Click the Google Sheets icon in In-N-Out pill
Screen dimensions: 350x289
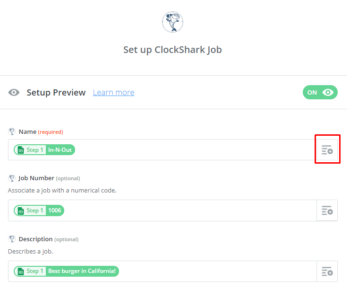pyautogui.click(x=21, y=150)
